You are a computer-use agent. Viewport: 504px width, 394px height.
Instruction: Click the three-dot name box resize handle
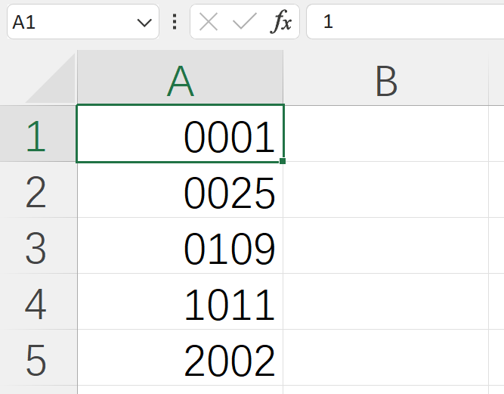click(x=175, y=22)
